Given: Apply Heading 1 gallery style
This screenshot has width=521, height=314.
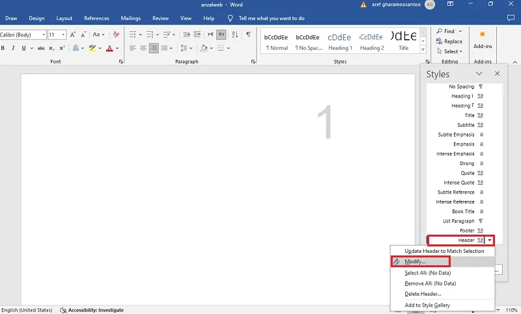Looking at the screenshot, I should [x=339, y=41].
